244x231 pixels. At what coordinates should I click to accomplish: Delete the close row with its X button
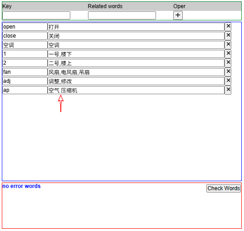pyautogui.click(x=228, y=36)
